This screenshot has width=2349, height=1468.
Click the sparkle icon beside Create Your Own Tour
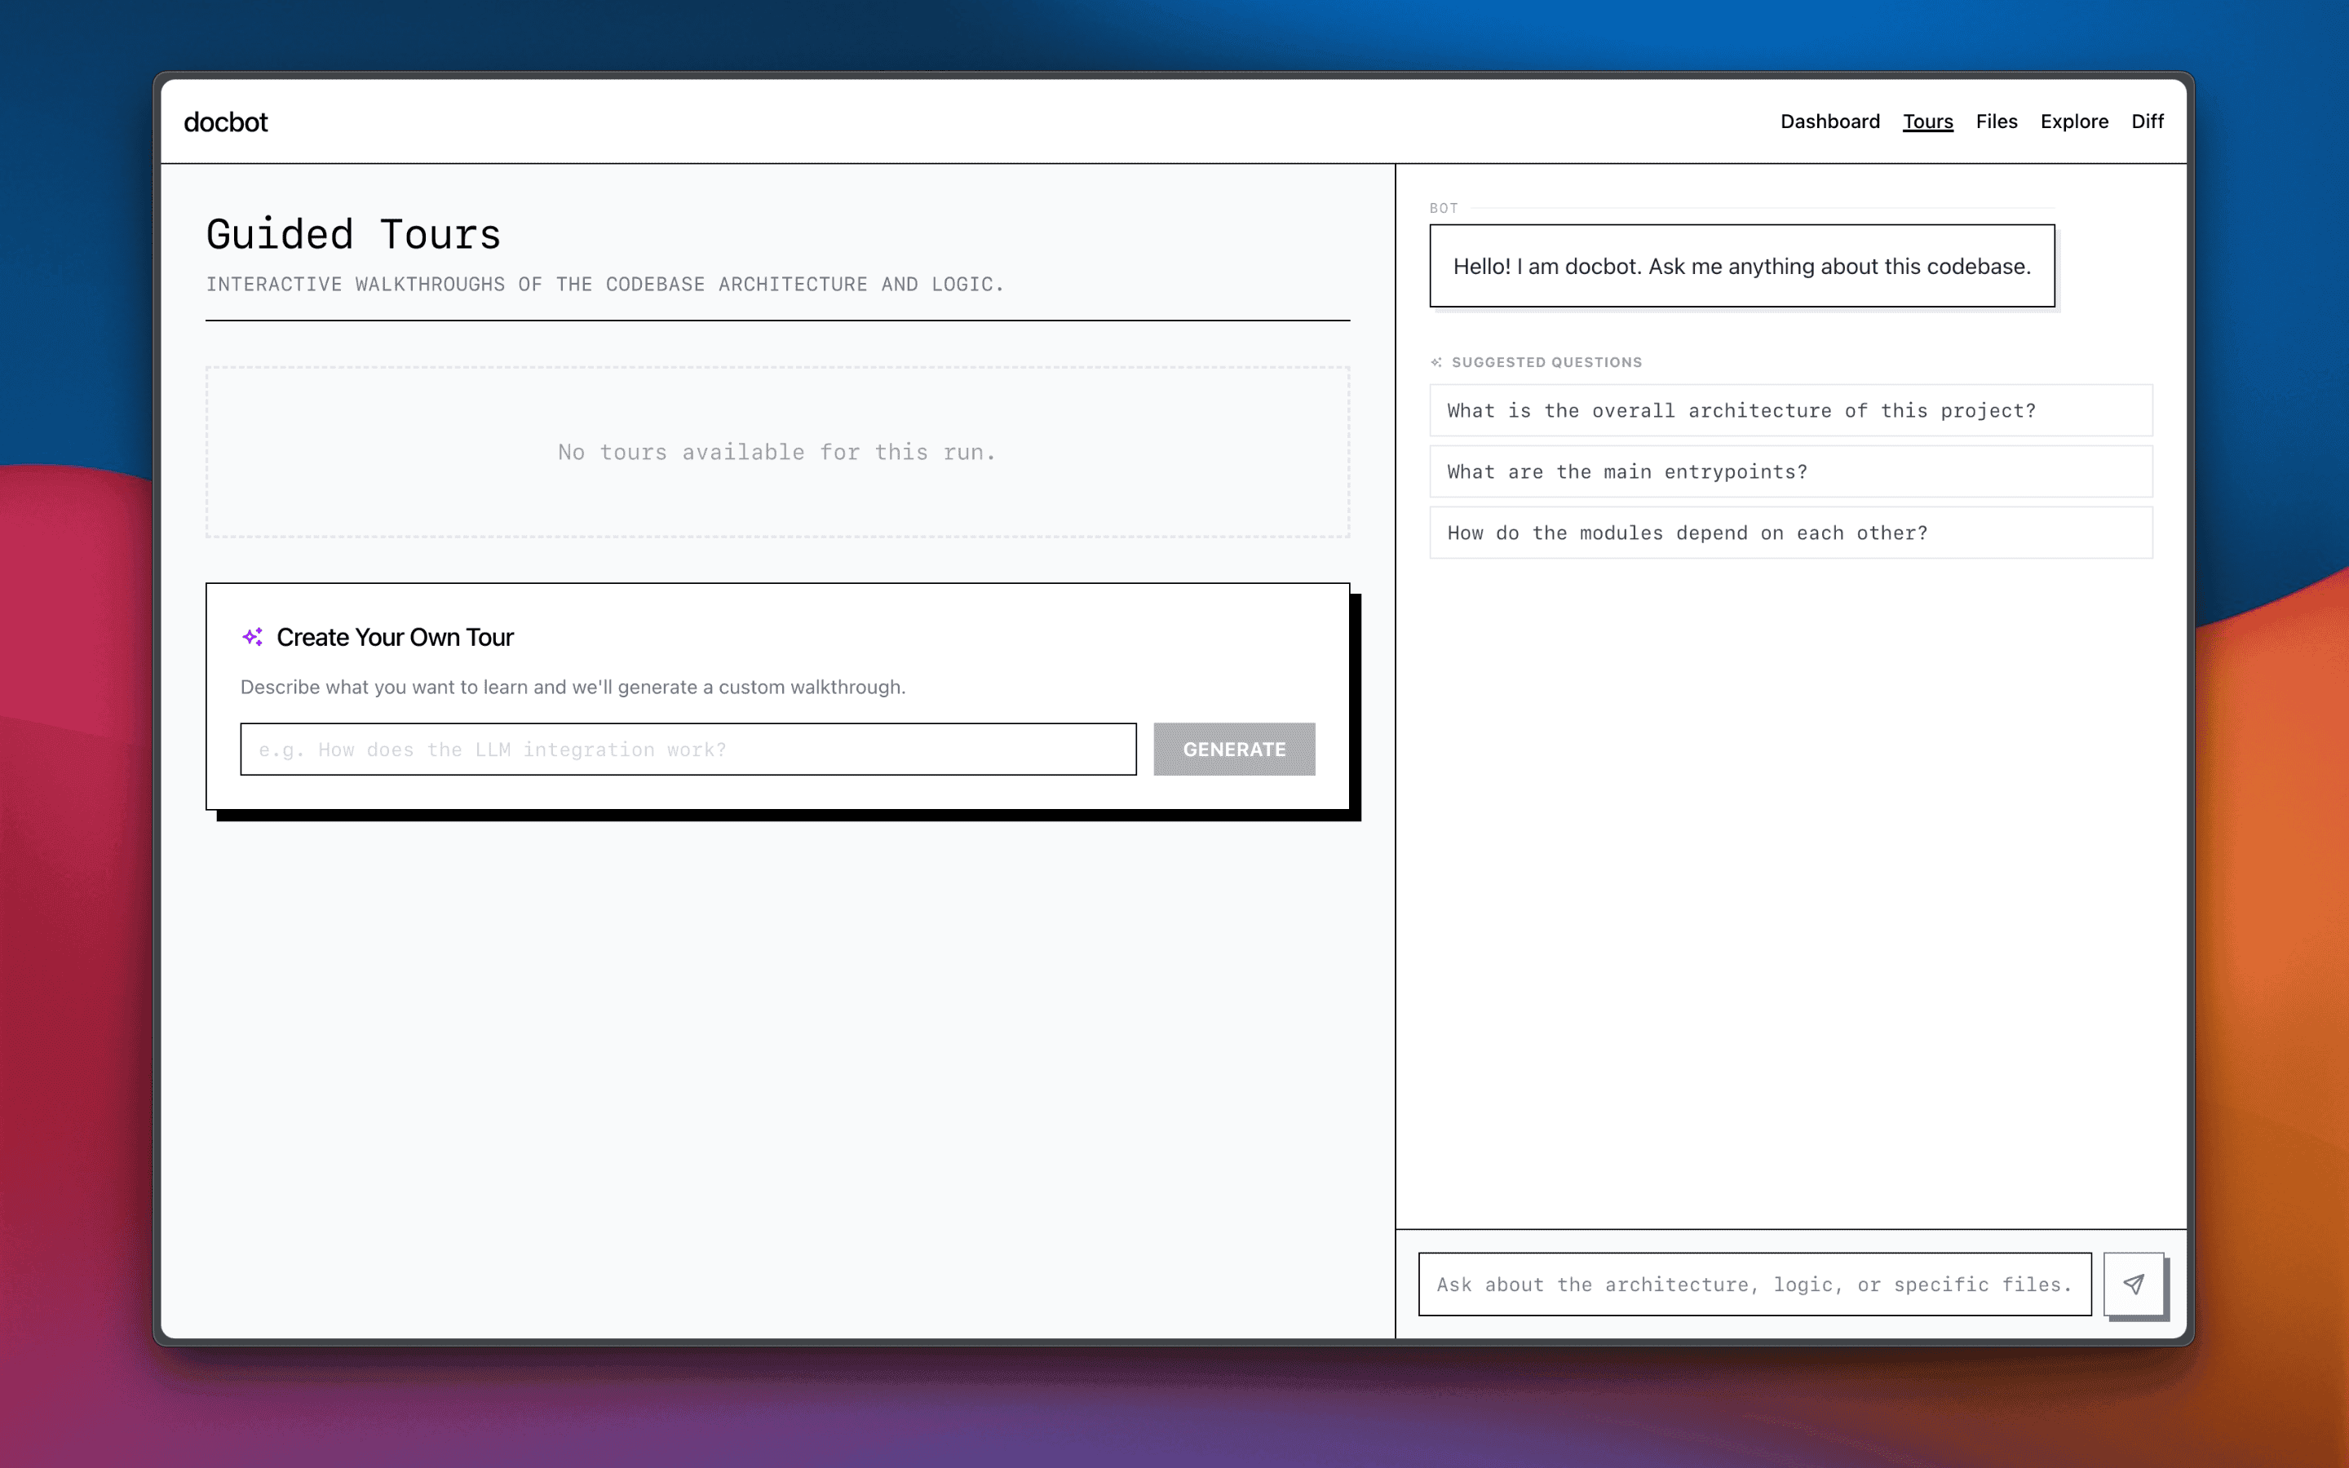pos(252,637)
